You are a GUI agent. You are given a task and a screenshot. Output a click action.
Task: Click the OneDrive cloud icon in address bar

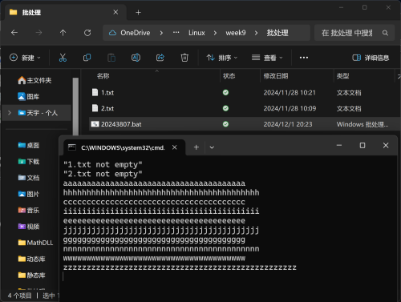112,33
